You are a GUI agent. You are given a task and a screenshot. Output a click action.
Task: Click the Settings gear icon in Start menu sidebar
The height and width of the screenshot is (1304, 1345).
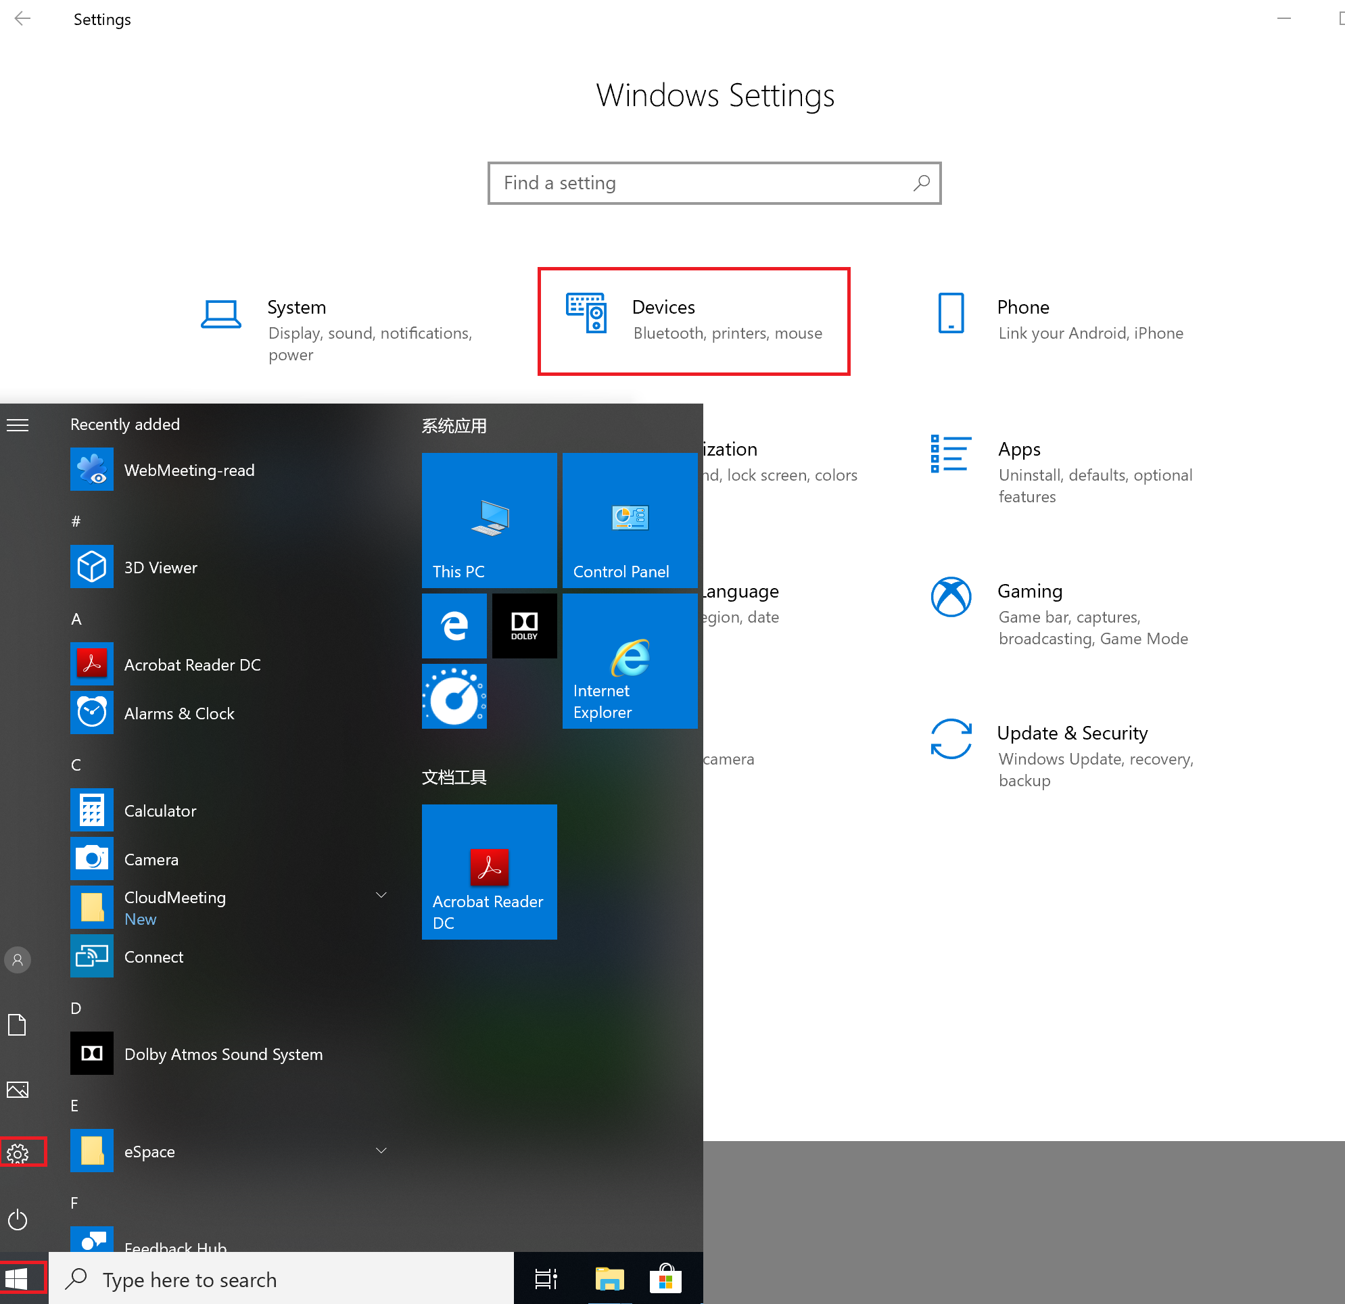17,1154
